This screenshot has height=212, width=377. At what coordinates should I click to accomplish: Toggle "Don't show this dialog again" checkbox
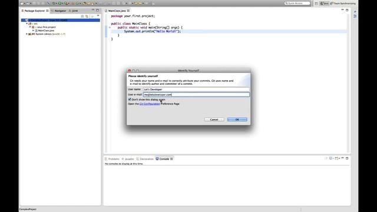pyautogui.click(x=130, y=100)
